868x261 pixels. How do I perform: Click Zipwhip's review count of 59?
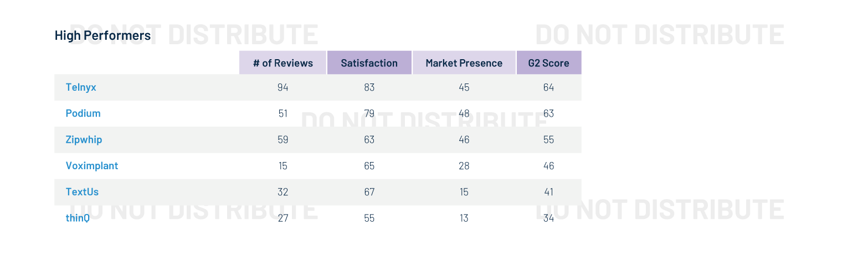point(283,140)
